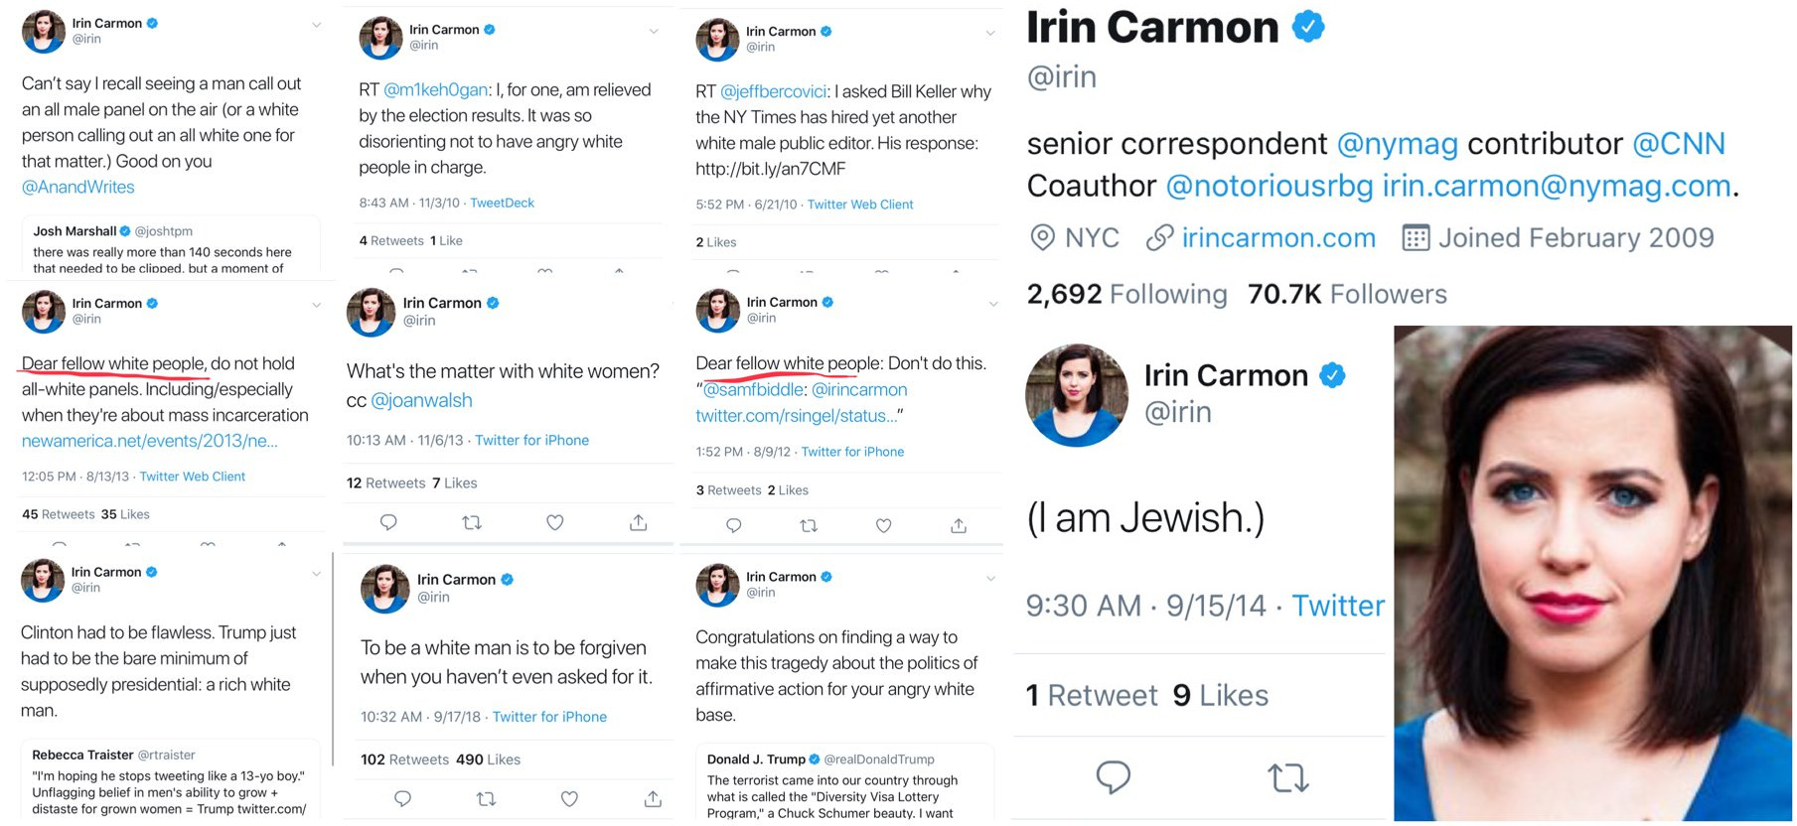Open chevron menu on @jeffbercovici retweet

(x=990, y=33)
